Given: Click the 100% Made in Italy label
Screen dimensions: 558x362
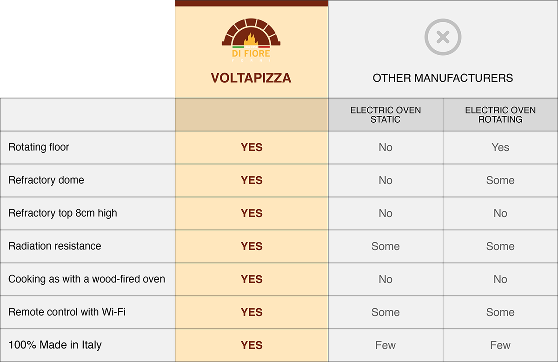Looking at the screenshot, I should tap(55, 345).
